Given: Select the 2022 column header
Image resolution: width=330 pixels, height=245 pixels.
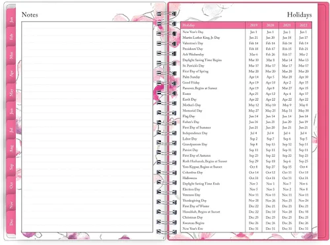Looking at the screenshot, I should [304, 25].
